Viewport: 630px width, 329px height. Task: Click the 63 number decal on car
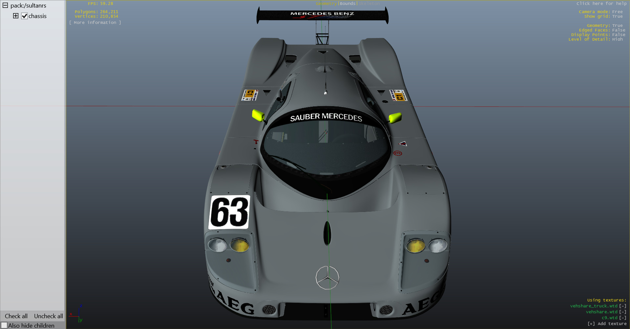click(x=229, y=212)
